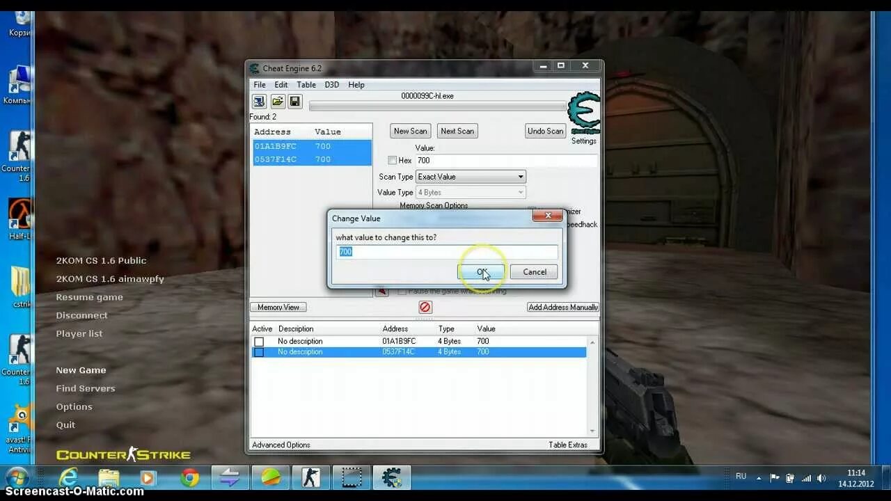
Task: Click the scan Value field containing 700
Action: (x=506, y=161)
